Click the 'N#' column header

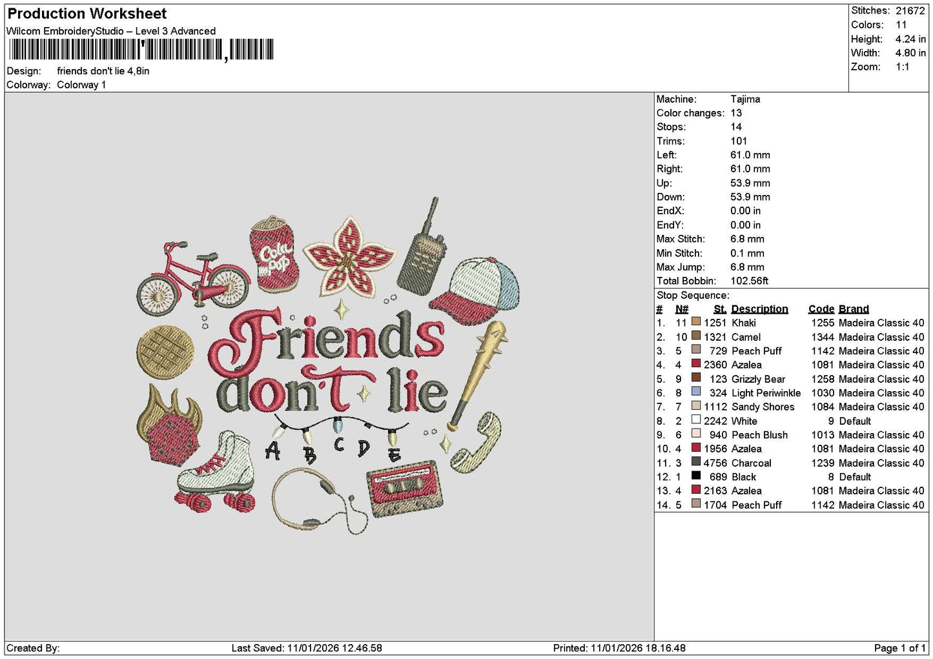(x=682, y=309)
